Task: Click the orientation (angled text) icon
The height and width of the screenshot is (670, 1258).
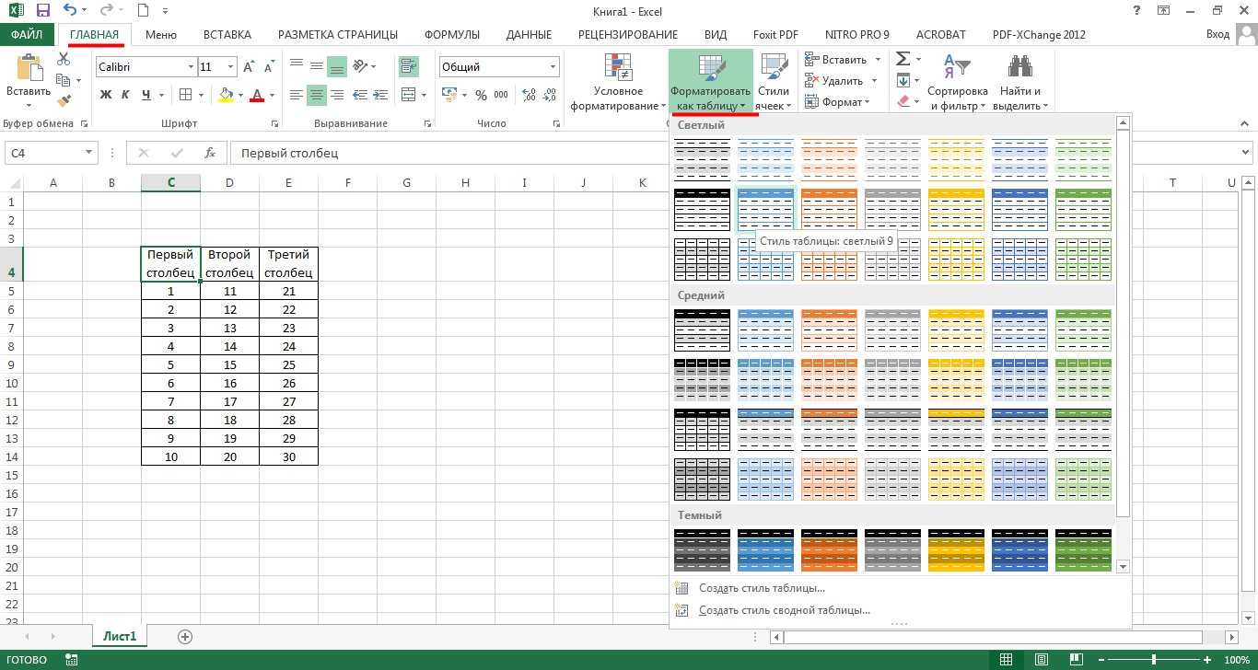Action: tap(360, 66)
